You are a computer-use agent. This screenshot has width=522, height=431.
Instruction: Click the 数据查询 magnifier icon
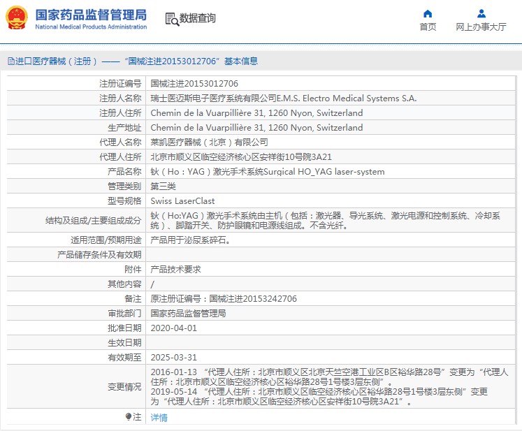point(171,18)
